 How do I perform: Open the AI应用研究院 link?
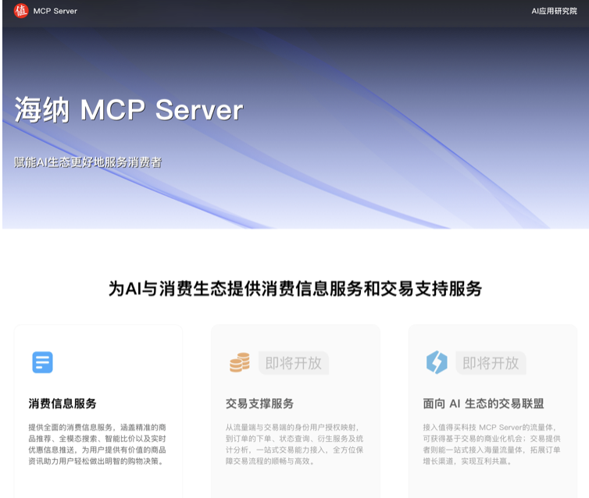[554, 11]
